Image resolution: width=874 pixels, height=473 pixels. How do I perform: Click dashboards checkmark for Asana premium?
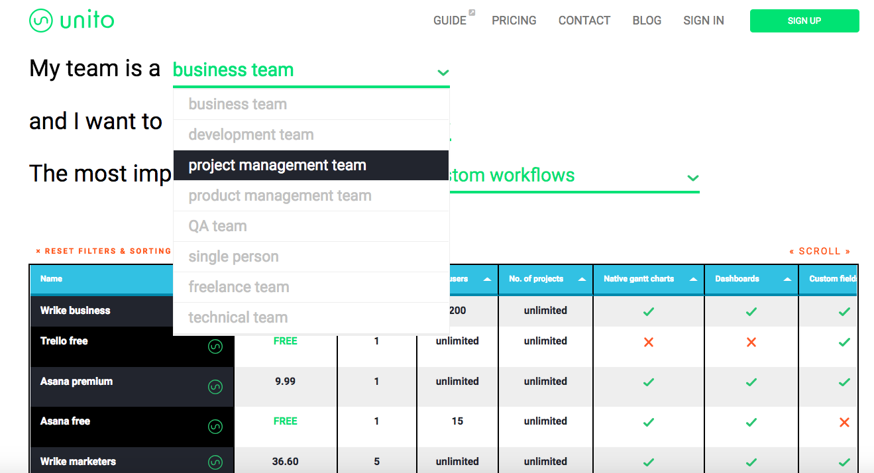pyautogui.click(x=751, y=382)
